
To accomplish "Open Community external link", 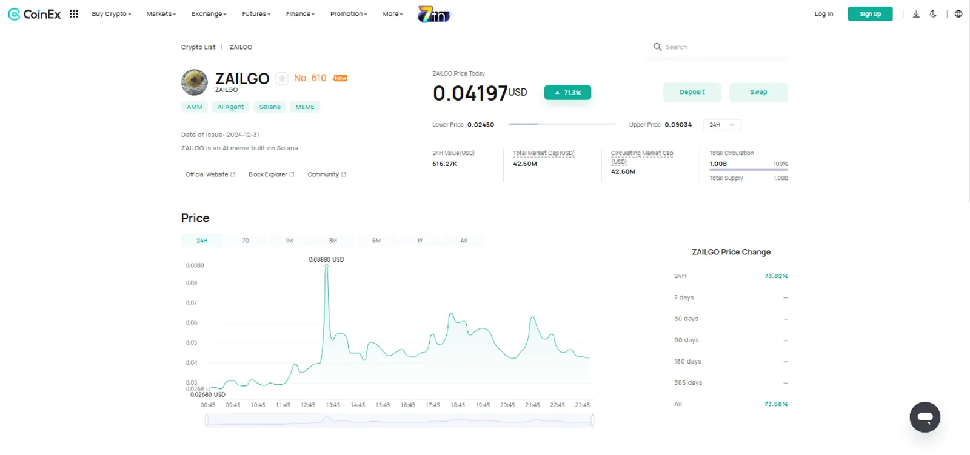I will point(327,174).
